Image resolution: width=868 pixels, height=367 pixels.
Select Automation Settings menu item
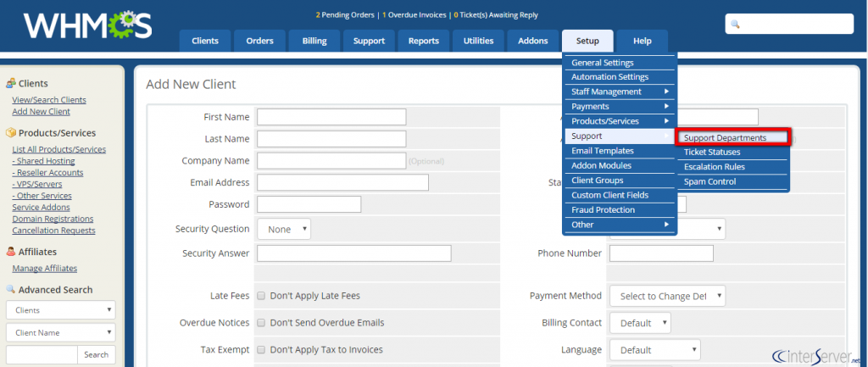(620, 77)
